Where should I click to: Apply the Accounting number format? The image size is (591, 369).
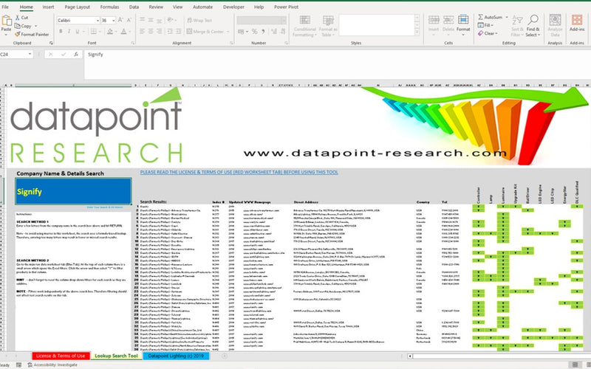241,32
